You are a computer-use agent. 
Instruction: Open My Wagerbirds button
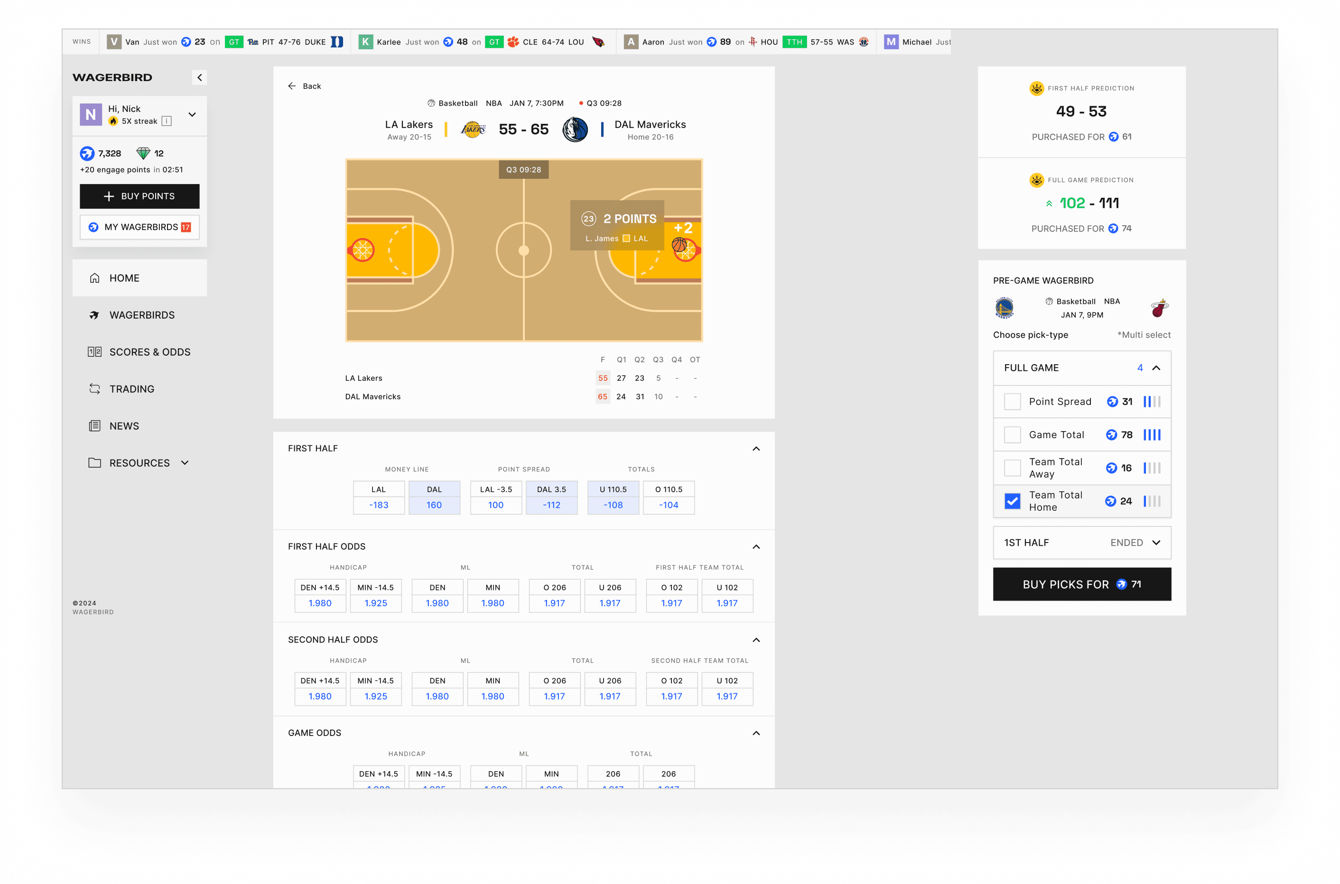[140, 227]
